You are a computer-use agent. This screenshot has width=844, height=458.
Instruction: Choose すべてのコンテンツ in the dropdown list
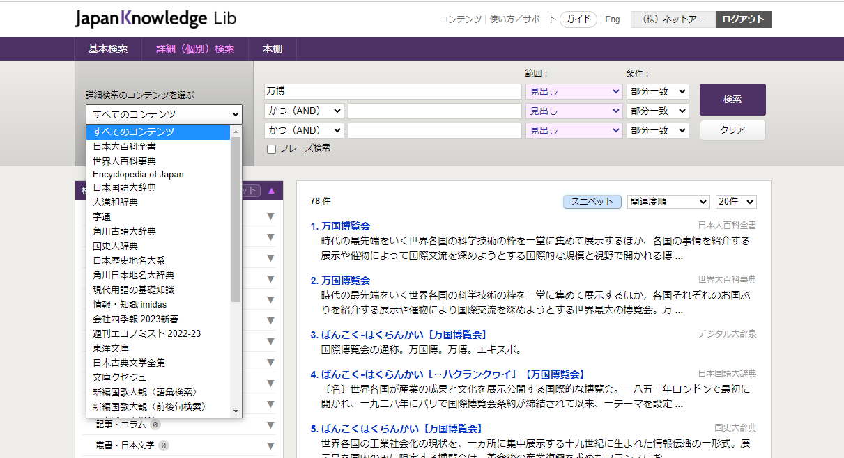158,132
